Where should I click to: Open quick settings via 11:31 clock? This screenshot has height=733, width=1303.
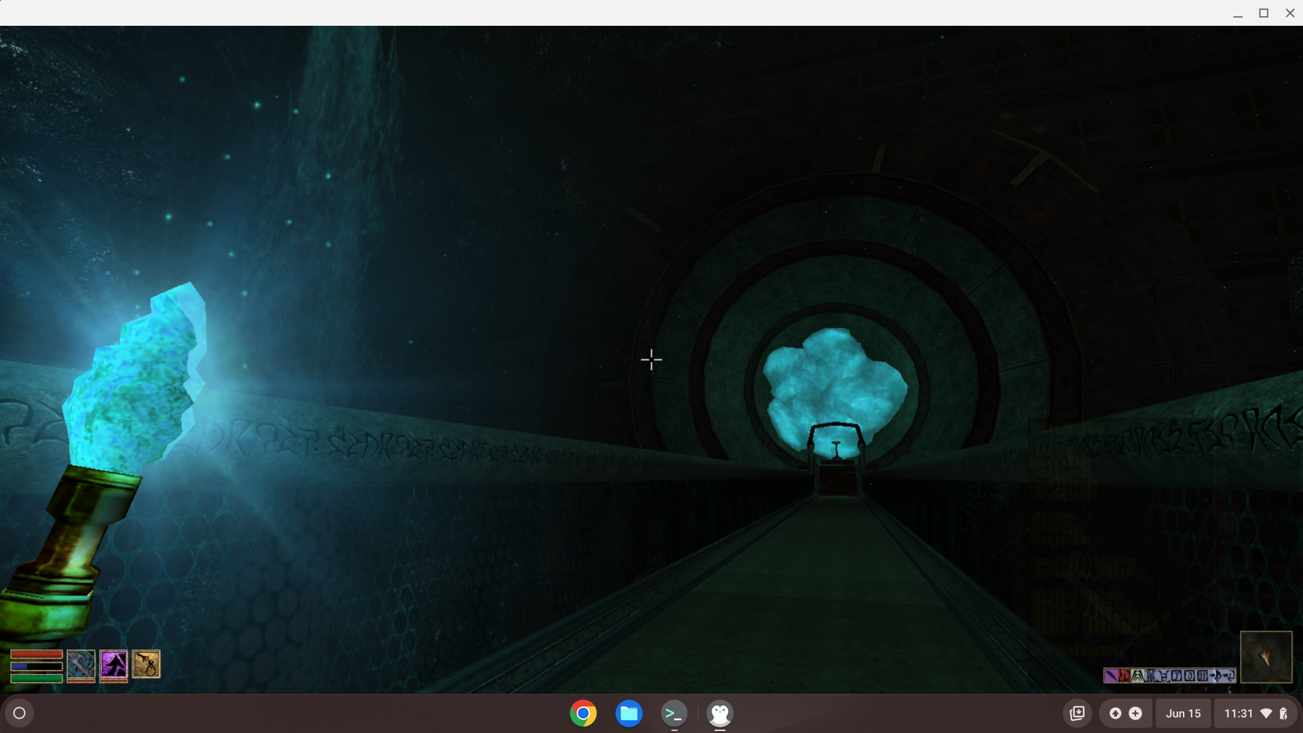tap(1238, 713)
